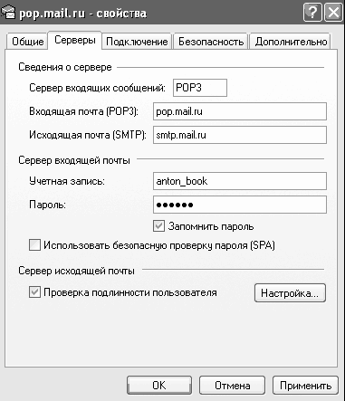This screenshot has height=401, width=345.
Task: Open the Дополнительно tab
Action: (291, 42)
